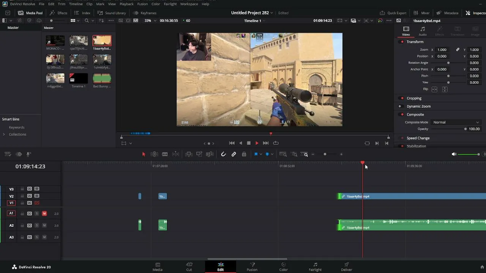Viewport: 486px width, 273px height.
Task: Switch to the Deliver page
Action: [x=346, y=267]
